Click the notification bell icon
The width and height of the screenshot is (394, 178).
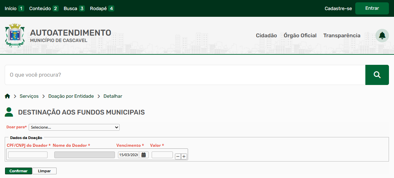click(x=382, y=36)
